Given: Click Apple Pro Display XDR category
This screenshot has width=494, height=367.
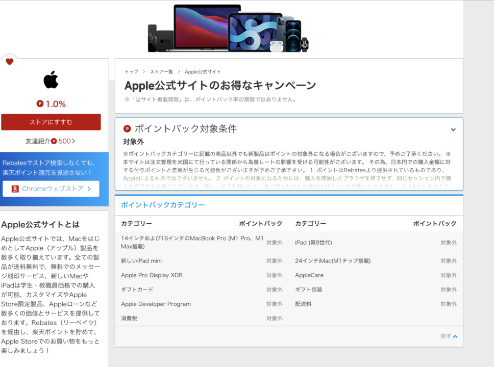Looking at the screenshot, I should tap(152, 275).
